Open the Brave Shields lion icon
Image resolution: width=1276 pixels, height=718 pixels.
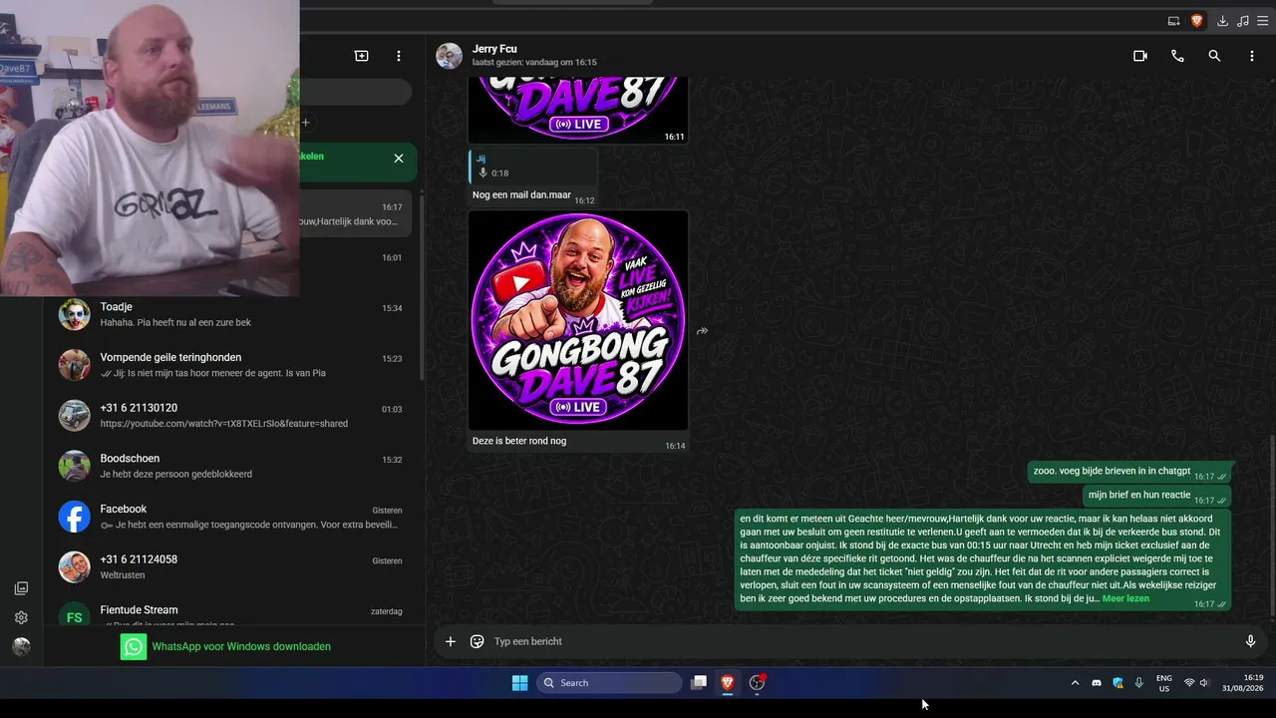[x=1196, y=20]
